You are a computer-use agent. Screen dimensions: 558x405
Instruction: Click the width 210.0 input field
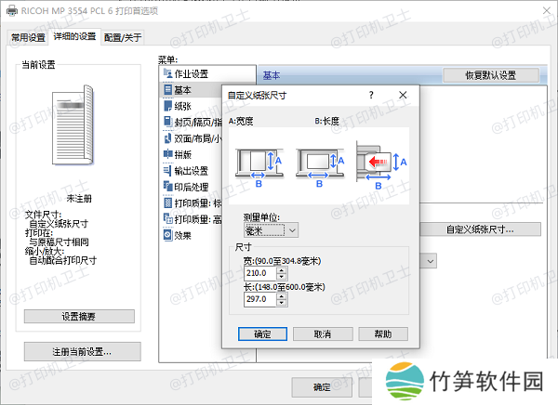[258, 273]
